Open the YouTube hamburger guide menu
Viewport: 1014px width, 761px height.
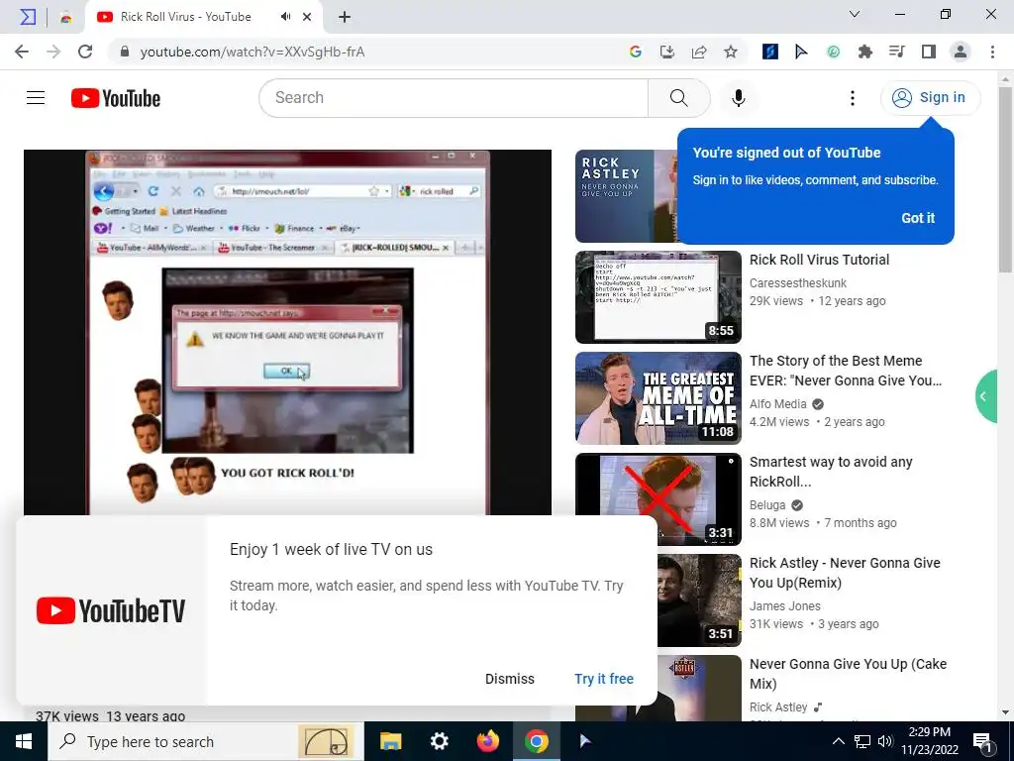coord(36,98)
